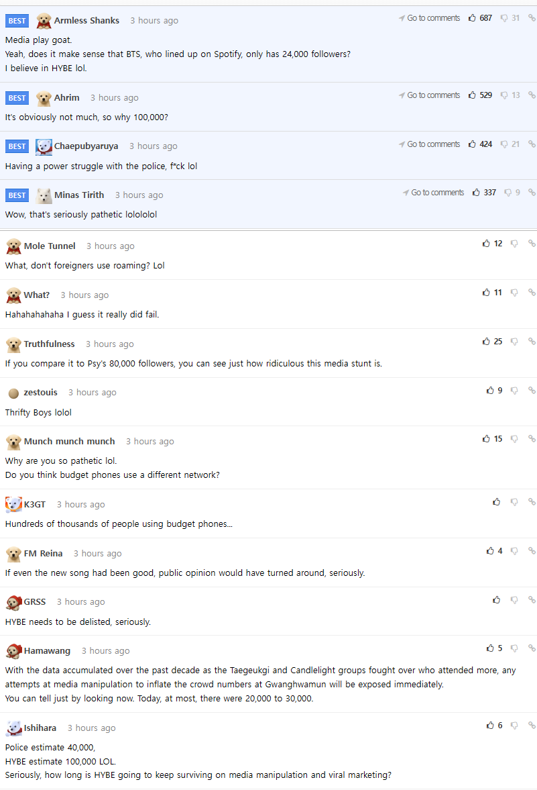The height and width of the screenshot is (790, 537).
Task: Copy link icon on GRSS's comment
Action: pos(532,599)
